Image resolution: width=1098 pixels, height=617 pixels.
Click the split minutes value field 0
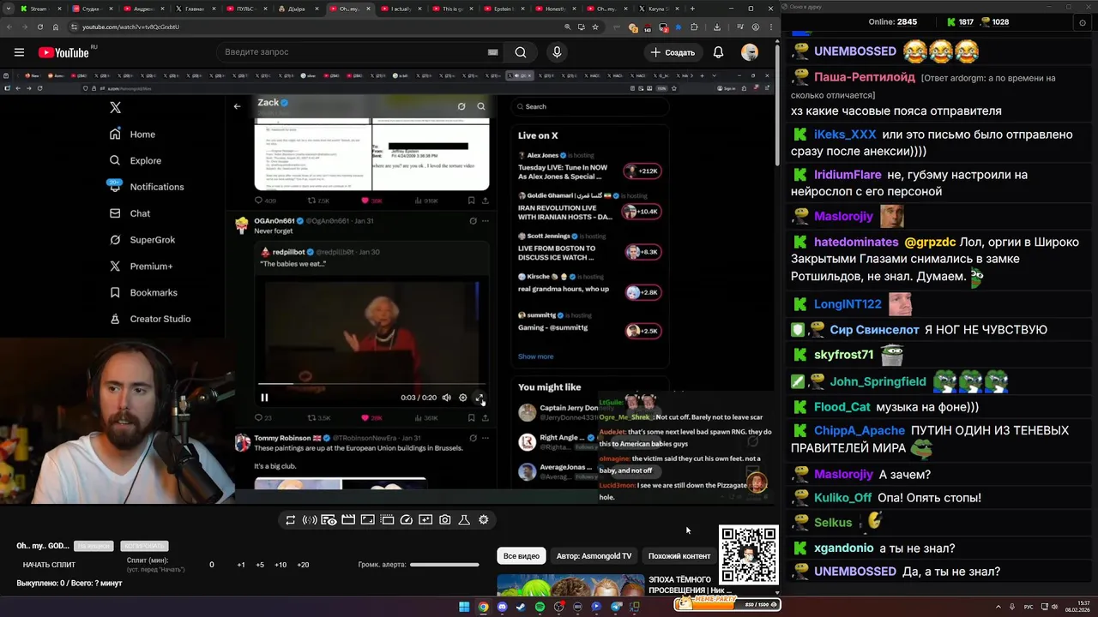click(x=212, y=565)
